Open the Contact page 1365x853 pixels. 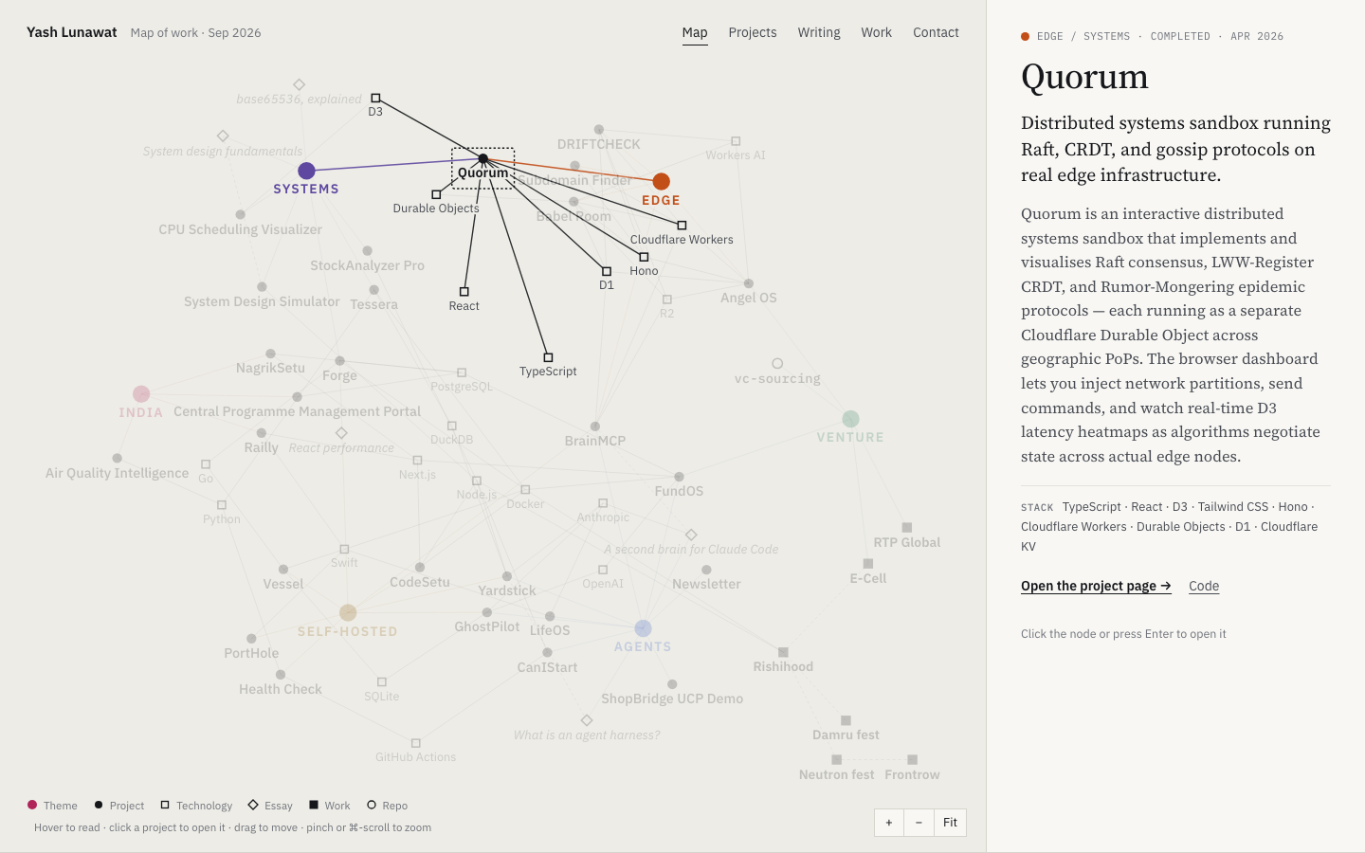[x=936, y=32]
